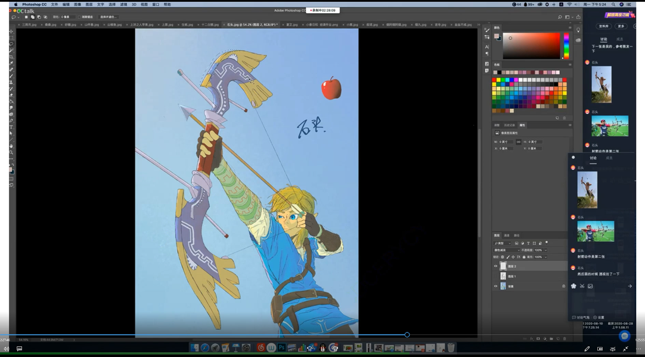Open the layer filter 类型 dropdown
The width and height of the screenshot is (645, 357).
point(503,243)
